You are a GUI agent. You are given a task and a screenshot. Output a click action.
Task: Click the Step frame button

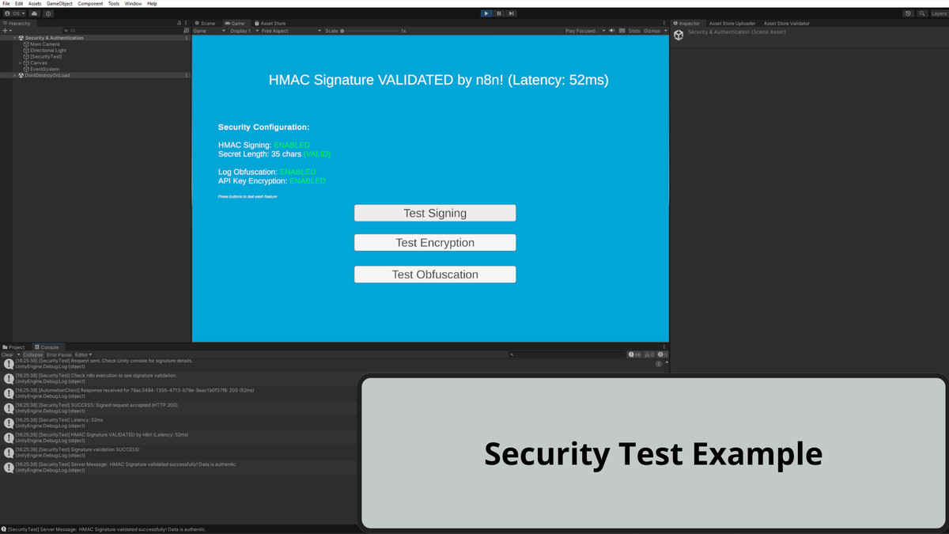(512, 13)
